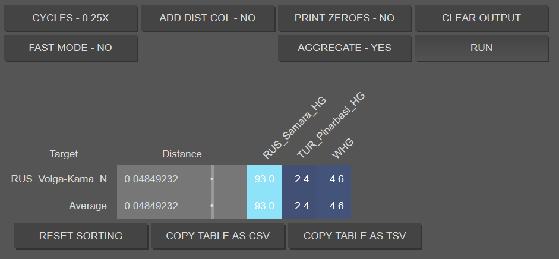The width and height of the screenshot is (559, 259).
Task: Toggle PRINT ZEROES setting
Action: (345, 18)
